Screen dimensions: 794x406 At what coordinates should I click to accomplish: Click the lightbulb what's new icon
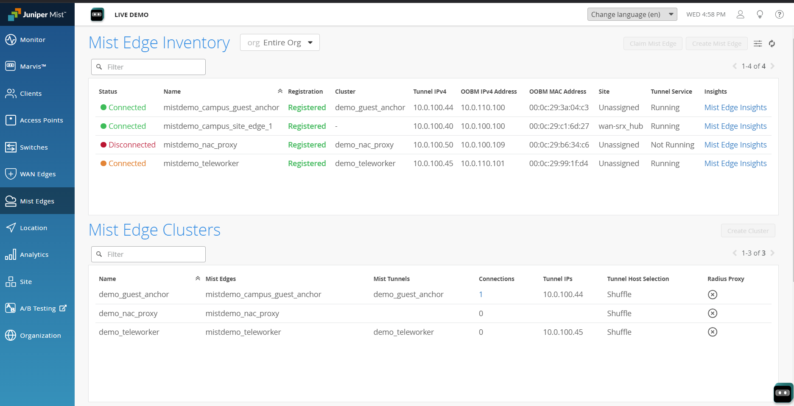pos(760,14)
